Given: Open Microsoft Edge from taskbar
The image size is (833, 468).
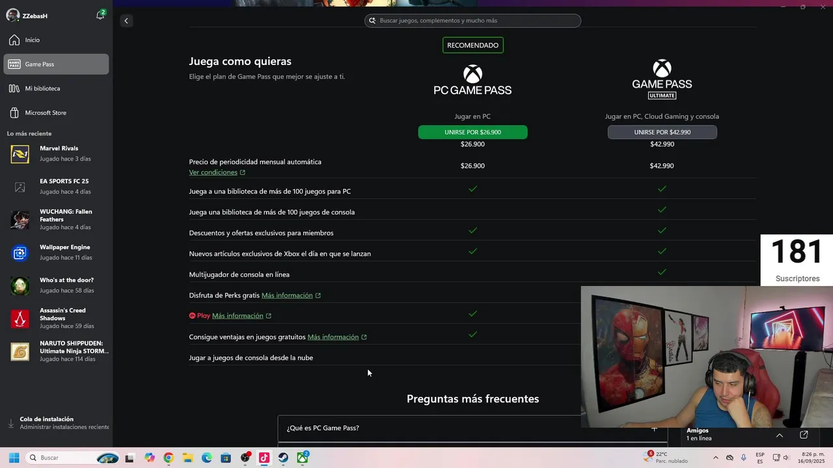Looking at the screenshot, I should point(207,458).
